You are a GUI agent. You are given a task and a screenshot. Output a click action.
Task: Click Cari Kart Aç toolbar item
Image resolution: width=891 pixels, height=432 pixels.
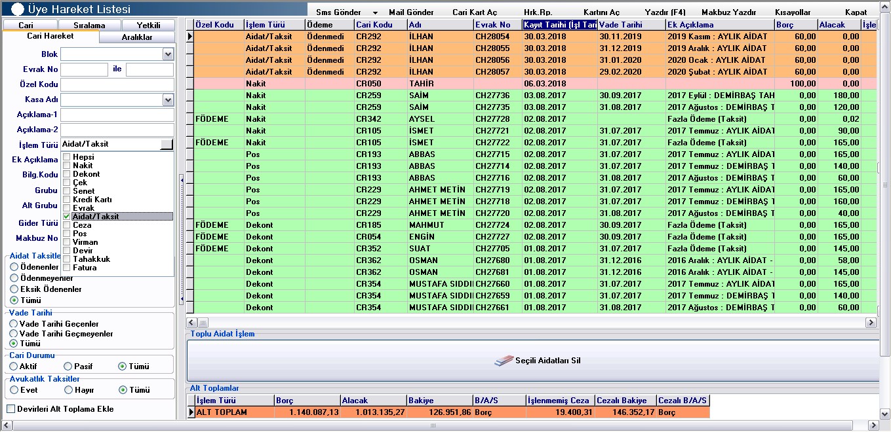point(475,12)
